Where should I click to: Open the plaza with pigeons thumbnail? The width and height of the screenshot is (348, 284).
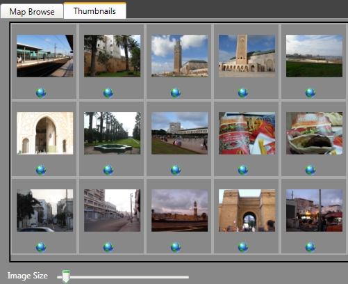click(x=179, y=133)
